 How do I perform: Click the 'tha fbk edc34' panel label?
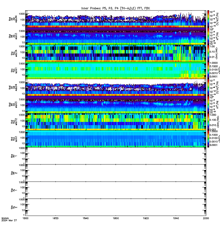click(x=14, y=53)
